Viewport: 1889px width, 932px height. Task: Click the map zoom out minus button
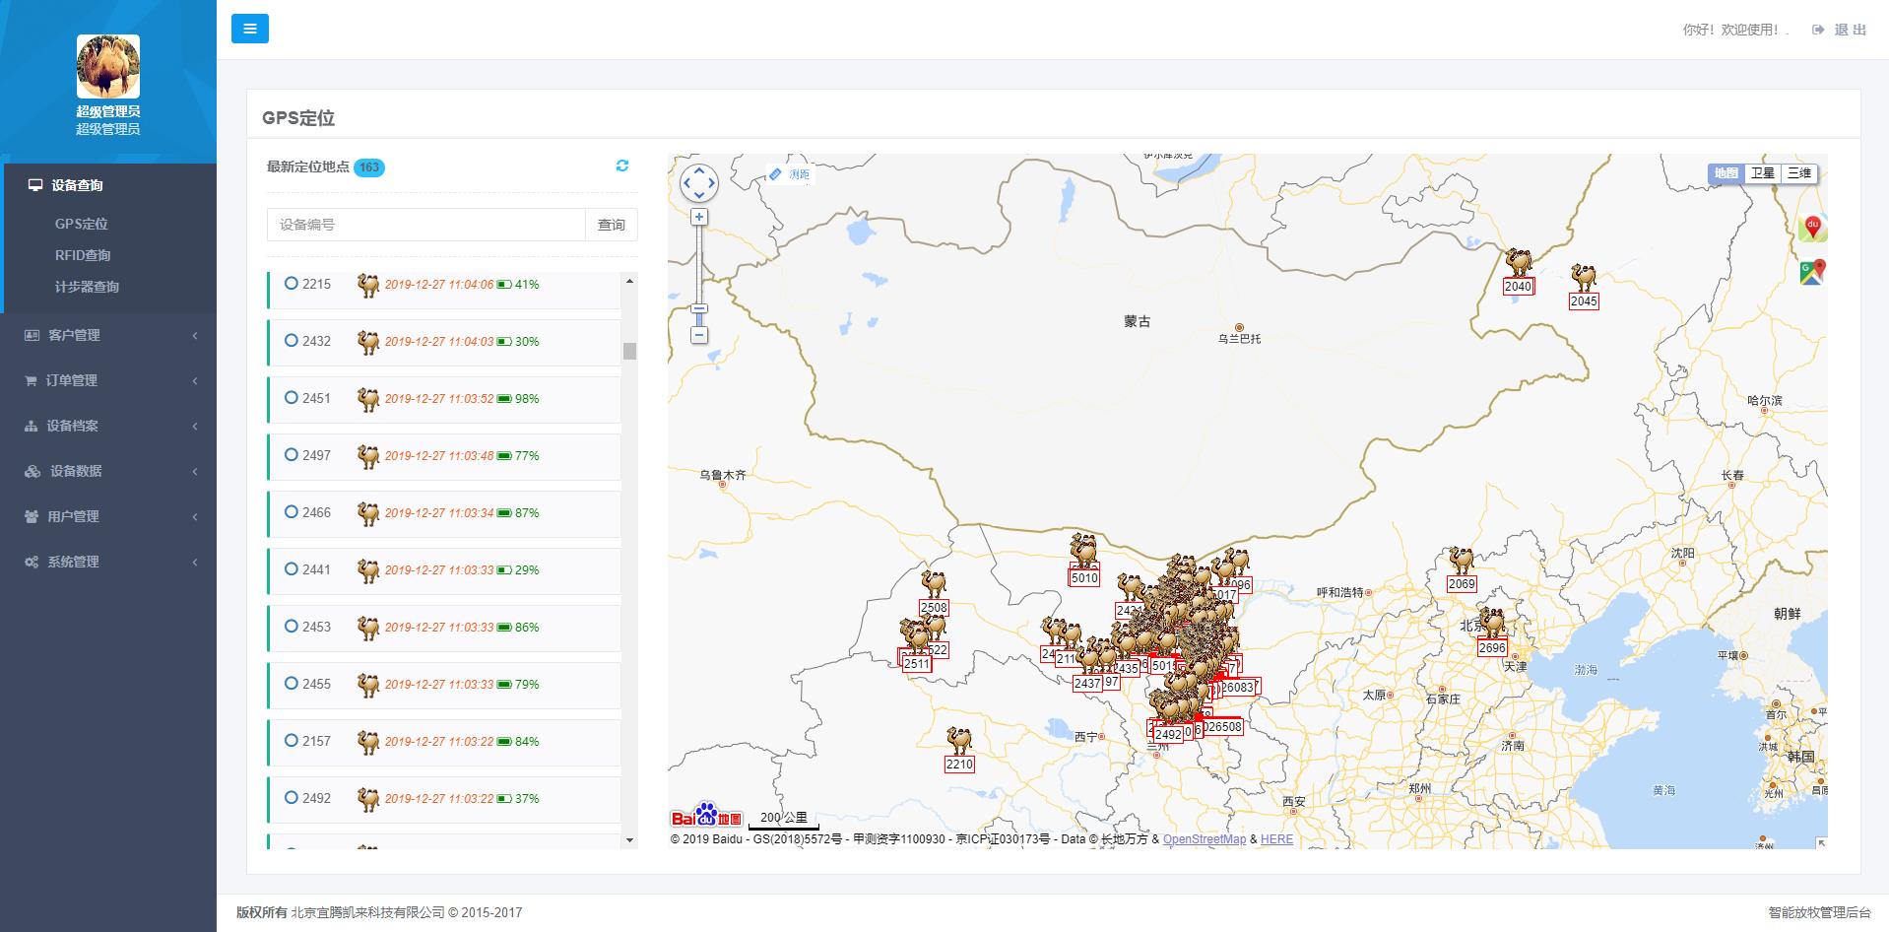698,335
